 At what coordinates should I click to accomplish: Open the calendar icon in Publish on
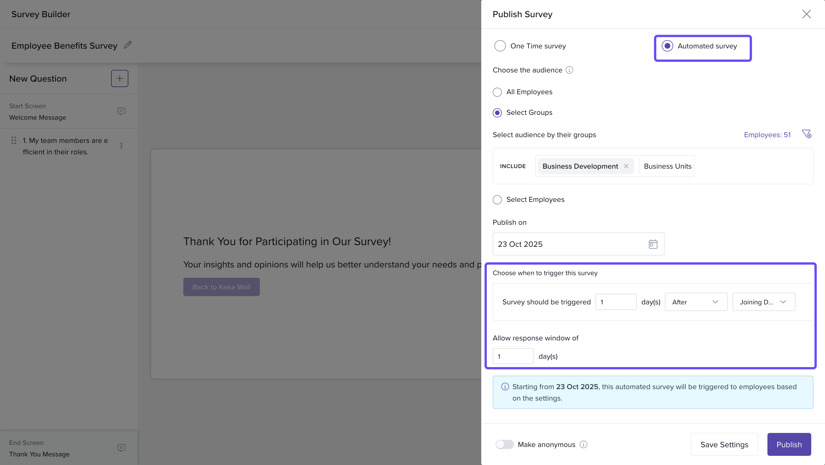tap(653, 244)
